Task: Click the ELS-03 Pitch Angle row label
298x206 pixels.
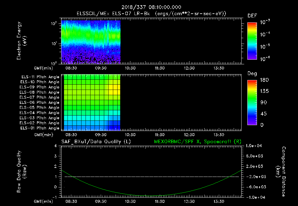Action: coord(39,118)
